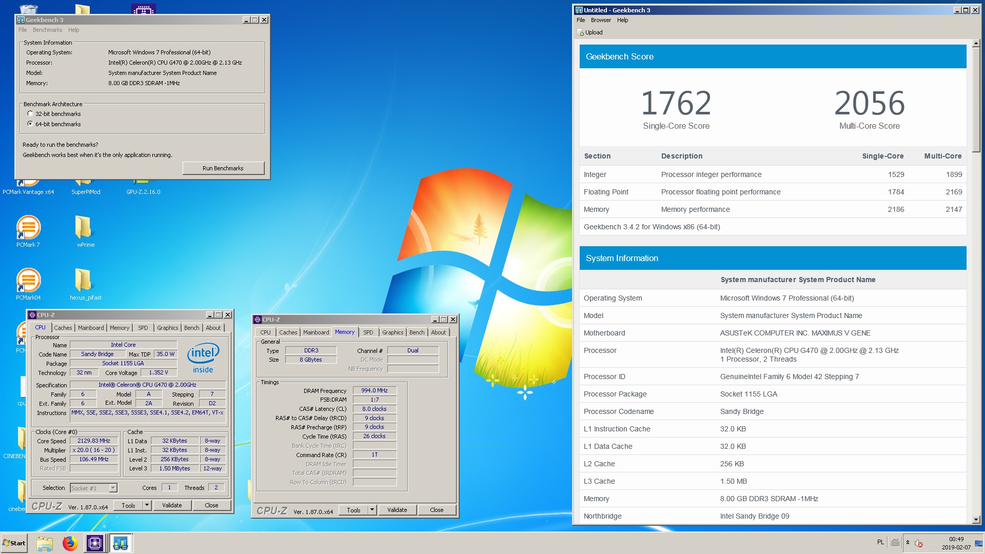Click the Start button
Viewport: 985px width, 554px height.
click(14, 543)
